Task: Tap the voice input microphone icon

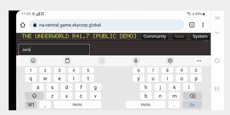Action: (x=136, y=61)
